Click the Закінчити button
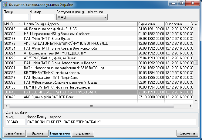The height and width of the screenshot is (140, 202). 187,133
